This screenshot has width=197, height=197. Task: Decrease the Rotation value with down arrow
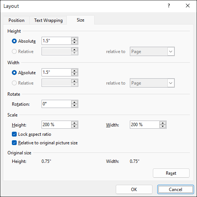[x=74, y=105]
